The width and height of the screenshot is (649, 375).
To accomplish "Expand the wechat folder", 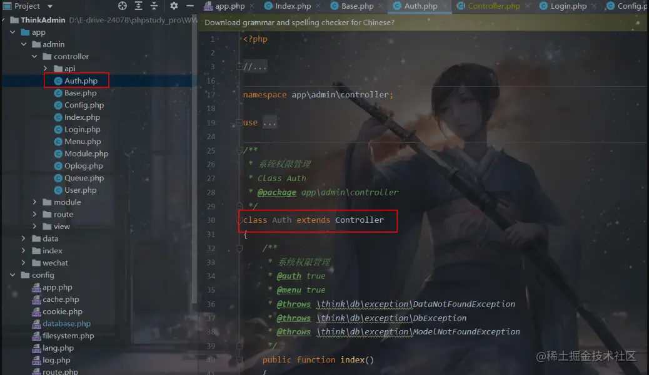I will [24, 263].
